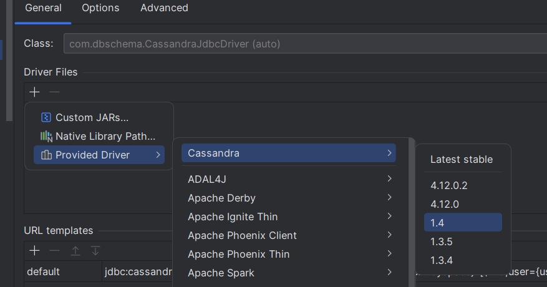Switch to the Options tab
Image resolution: width=547 pixels, height=287 pixels.
click(x=100, y=8)
